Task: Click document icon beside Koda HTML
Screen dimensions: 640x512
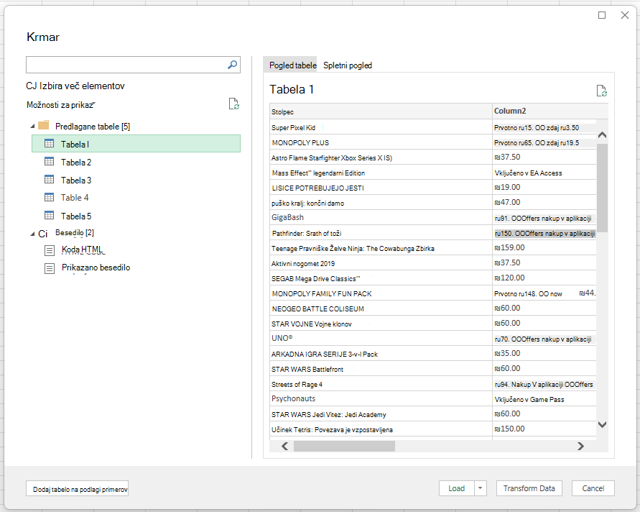Action: [50, 250]
